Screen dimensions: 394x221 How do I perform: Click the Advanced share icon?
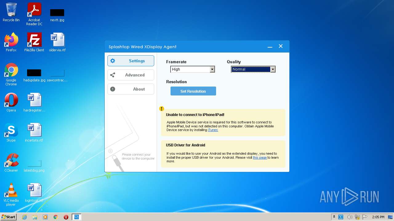click(x=113, y=75)
